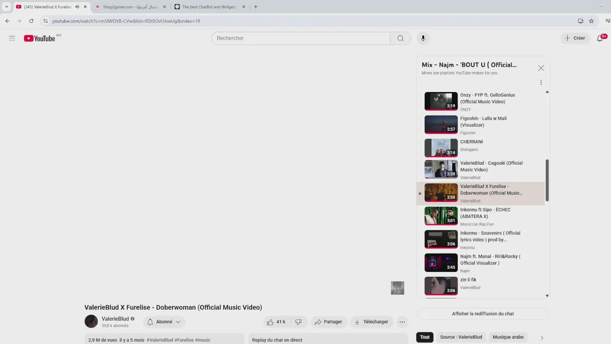Close the Shop2game.com tab
The height and width of the screenshot is (344, 611).
coord(164,7)
